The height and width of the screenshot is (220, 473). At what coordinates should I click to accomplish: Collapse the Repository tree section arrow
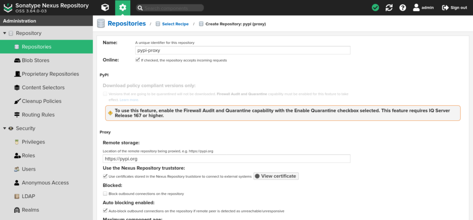[5, 33]
